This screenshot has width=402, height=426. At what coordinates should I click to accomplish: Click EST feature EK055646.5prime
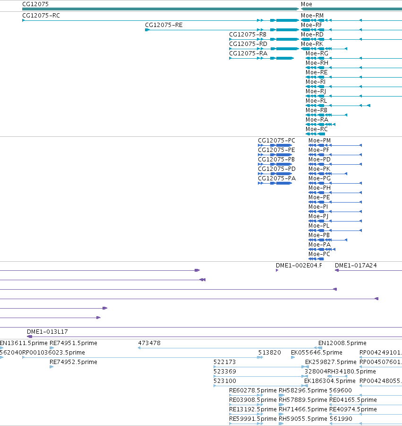(316, 353)
